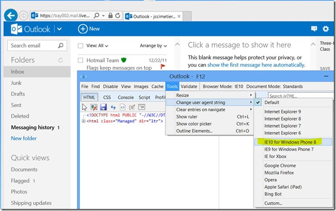Click the Edit pencil icon in toolbar
This screenshot has width=336, height=211.
click(132, 107)
